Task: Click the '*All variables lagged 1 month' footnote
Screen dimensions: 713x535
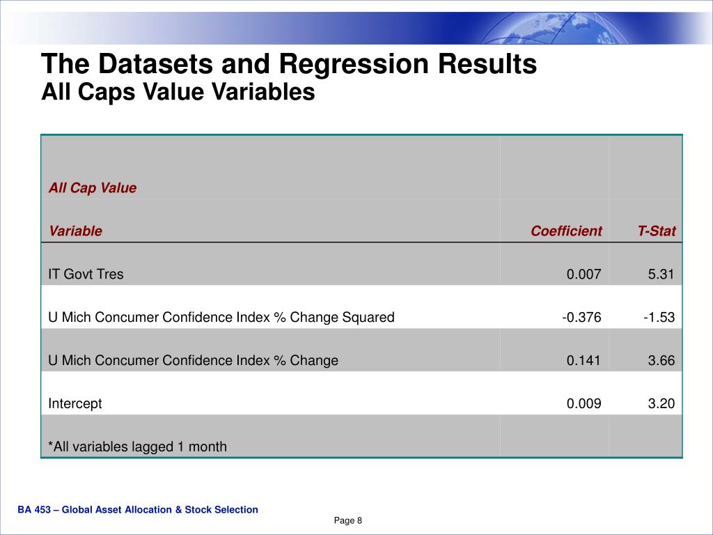Action: 137,447
